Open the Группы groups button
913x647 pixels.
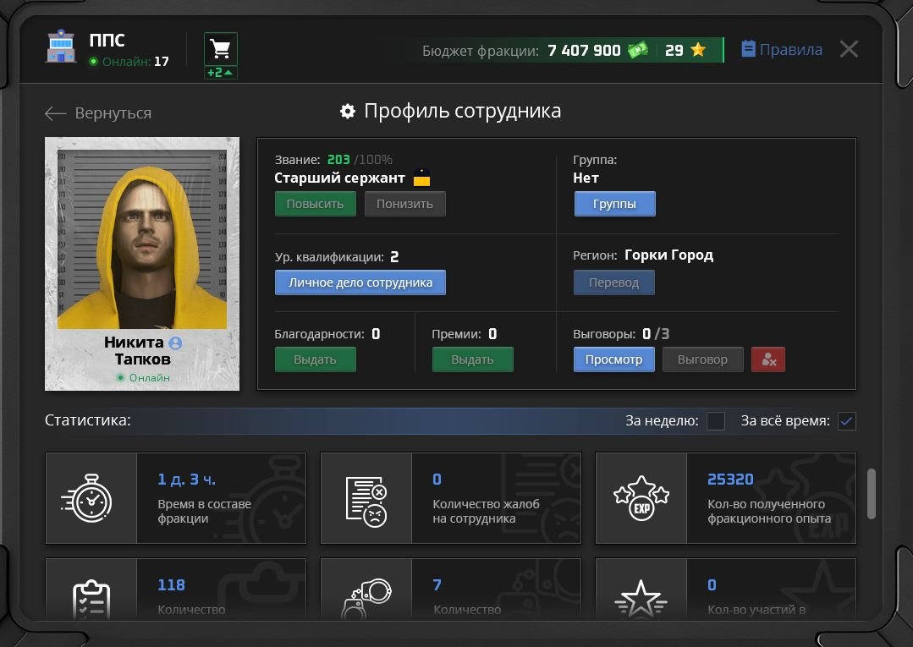(x=615, y=204)
